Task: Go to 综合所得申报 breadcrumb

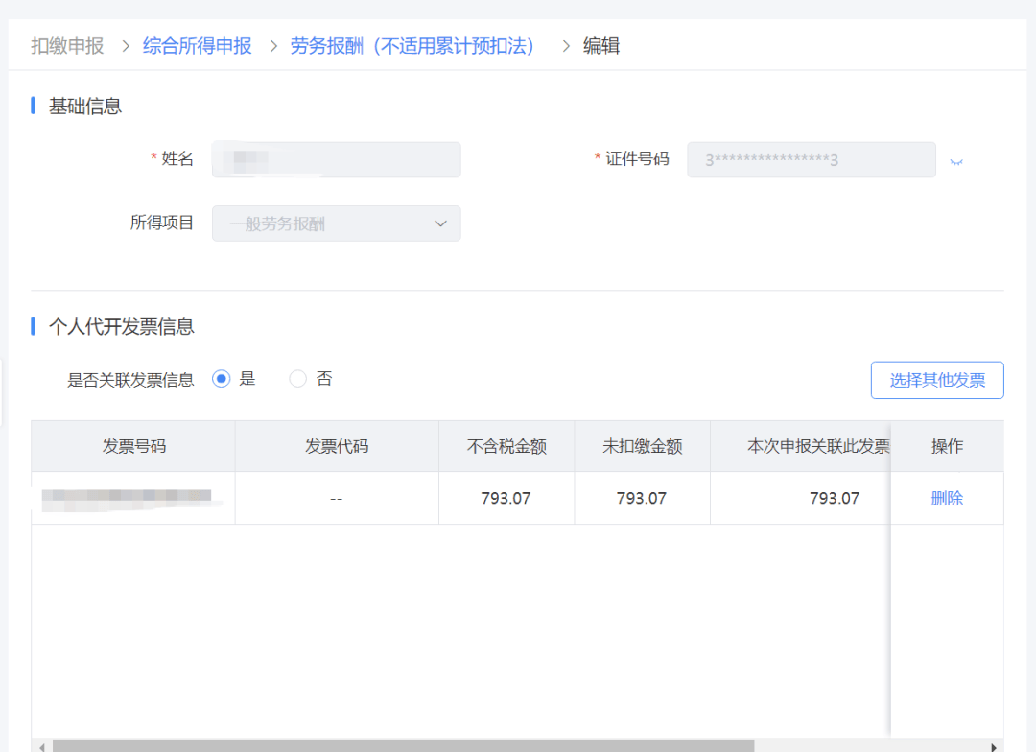Action: click(x=197, y=45)
